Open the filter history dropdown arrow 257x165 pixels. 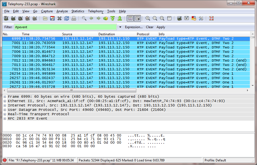[120, 27]
